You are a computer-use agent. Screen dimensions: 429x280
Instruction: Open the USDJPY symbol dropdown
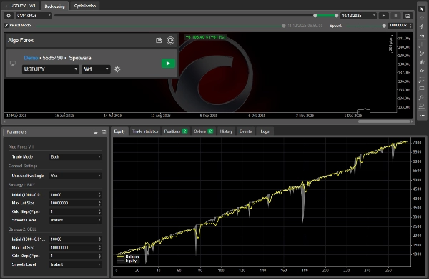pyautogui.click(x=51, y=69)
